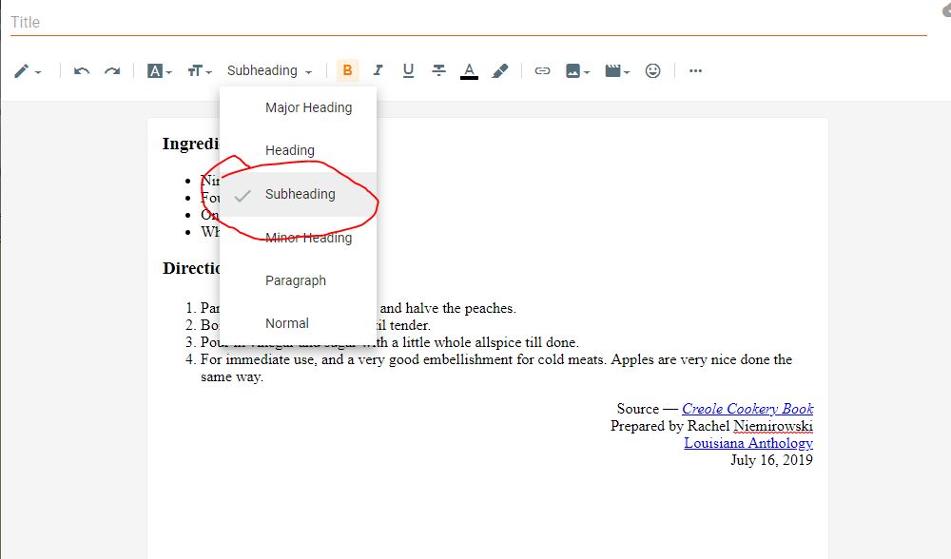Toggle Italic formatting
The height and width of the screenshot is (559, 951).
click(378, 71)
